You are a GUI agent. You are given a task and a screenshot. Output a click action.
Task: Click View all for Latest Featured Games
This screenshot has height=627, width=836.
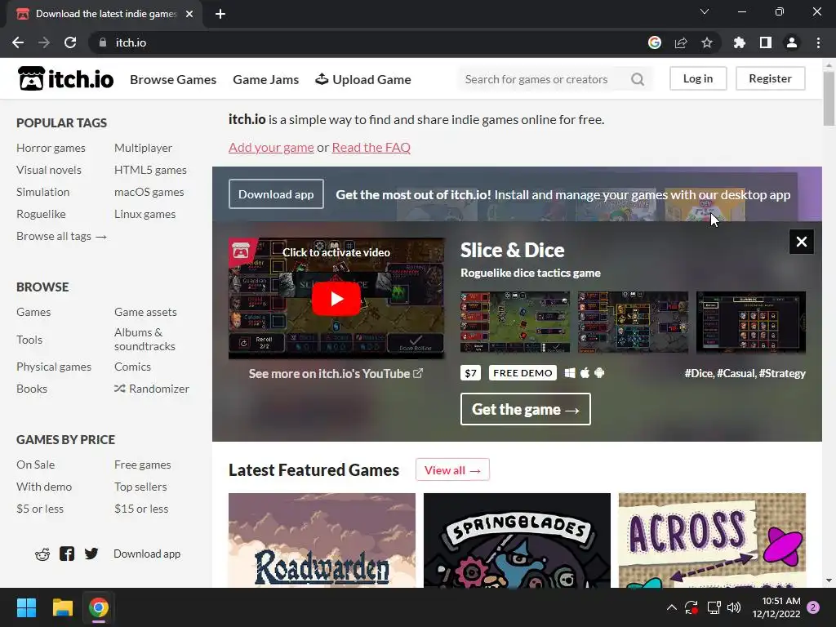tap(452, 469)
